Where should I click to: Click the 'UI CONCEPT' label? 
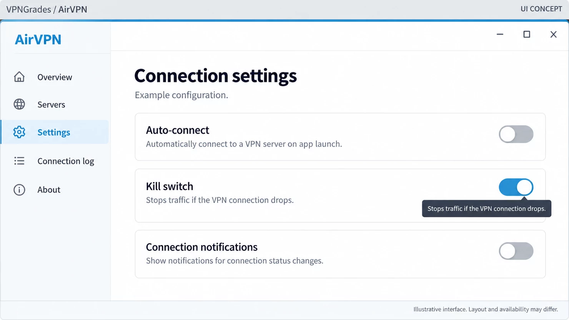541,9
